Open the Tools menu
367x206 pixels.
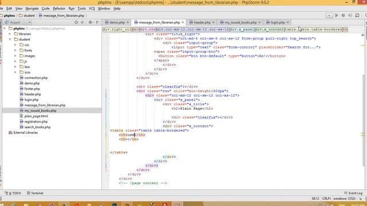tap(81, 9)
